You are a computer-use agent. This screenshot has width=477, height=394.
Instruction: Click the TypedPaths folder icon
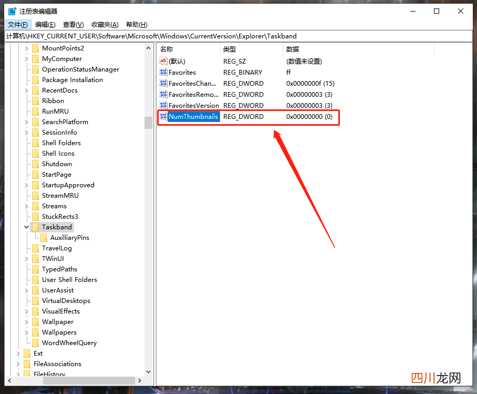coord(36,269)
